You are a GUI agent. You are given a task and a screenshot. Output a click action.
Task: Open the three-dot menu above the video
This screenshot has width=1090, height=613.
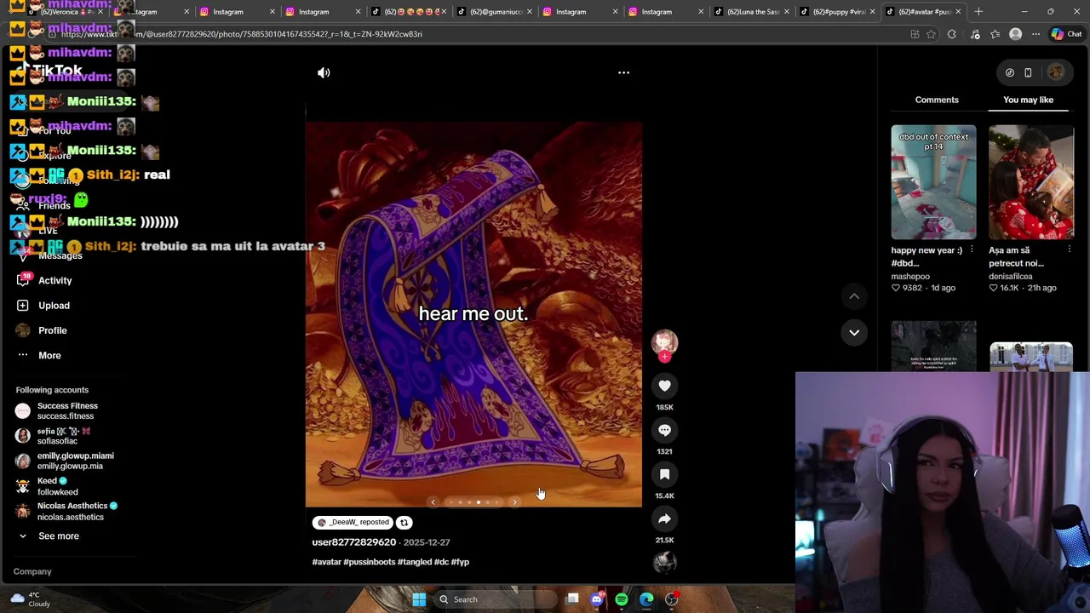[x=623, y=73]
